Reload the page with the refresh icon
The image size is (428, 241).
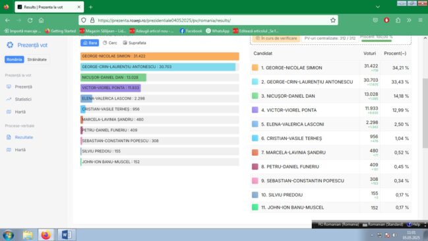click(x=30, y=20)
